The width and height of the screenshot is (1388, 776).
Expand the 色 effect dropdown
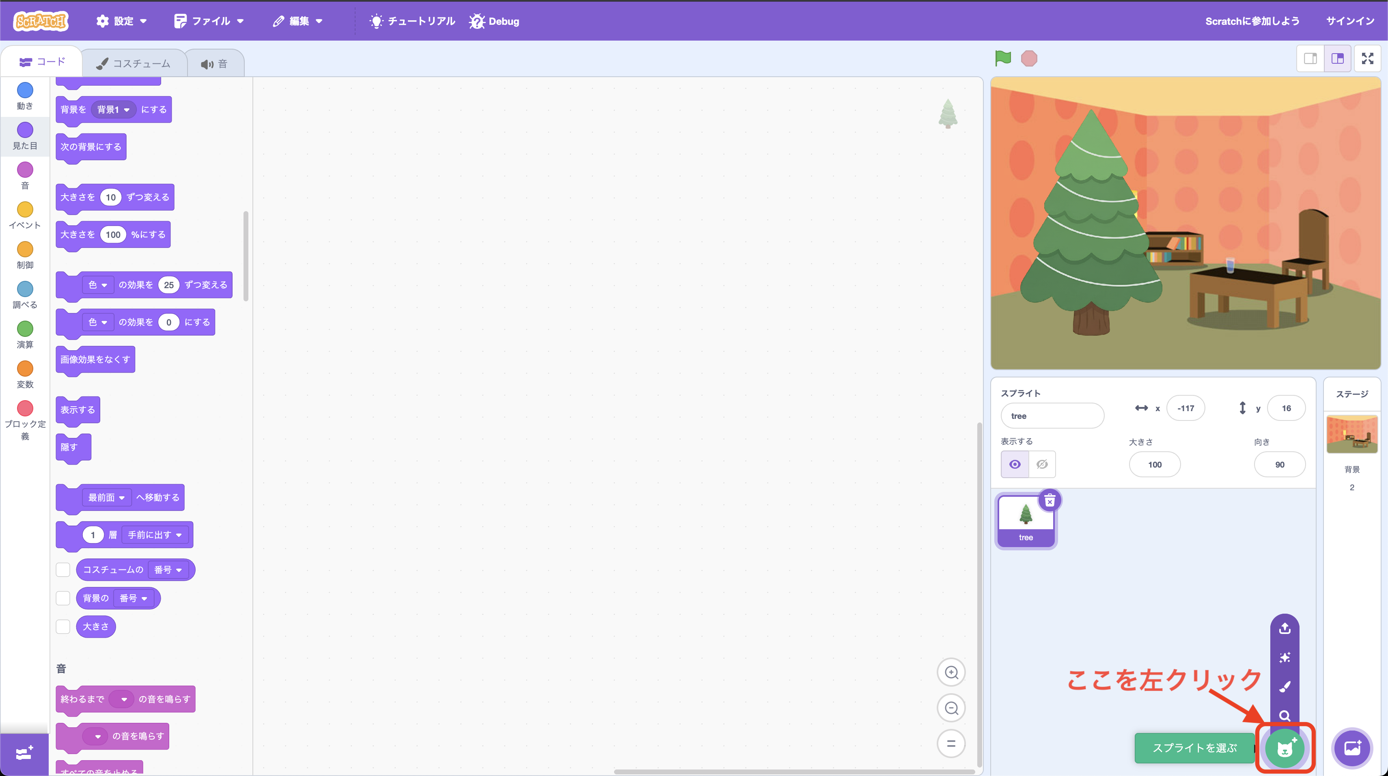tap(99, 285)
